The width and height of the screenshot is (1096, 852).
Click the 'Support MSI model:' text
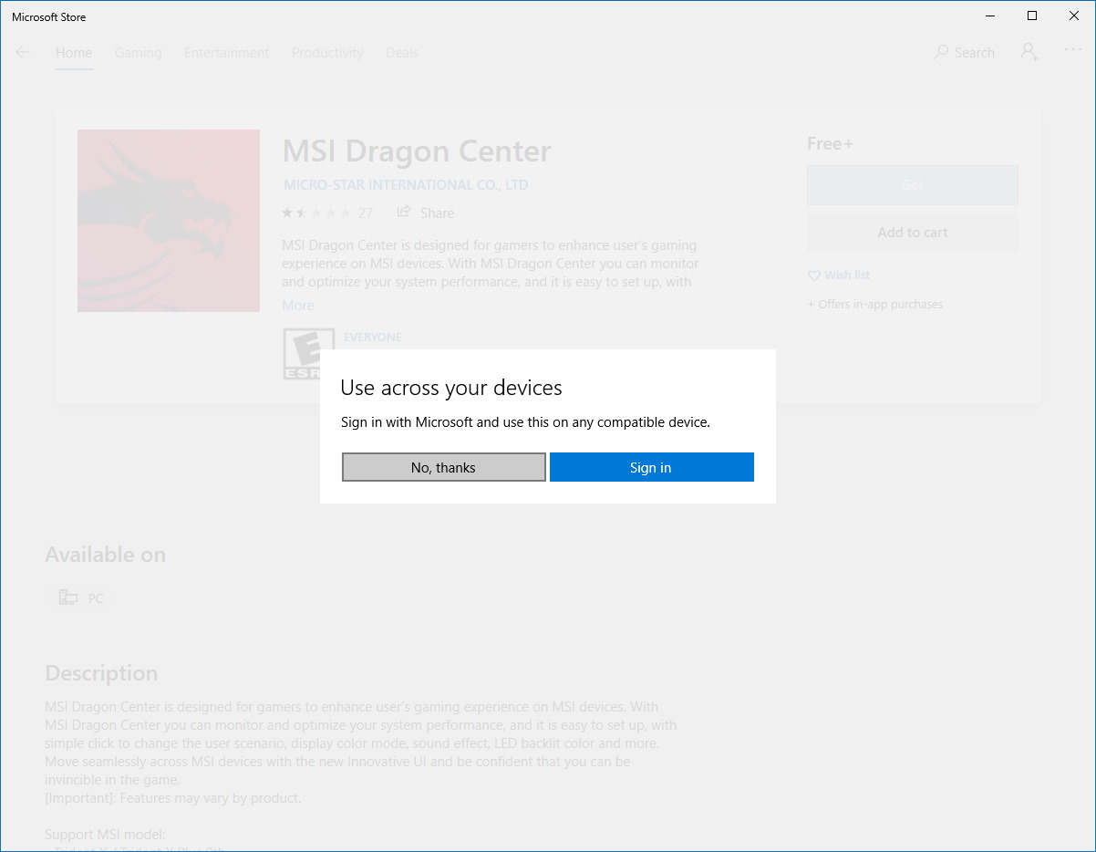click(x=105, y=835)
